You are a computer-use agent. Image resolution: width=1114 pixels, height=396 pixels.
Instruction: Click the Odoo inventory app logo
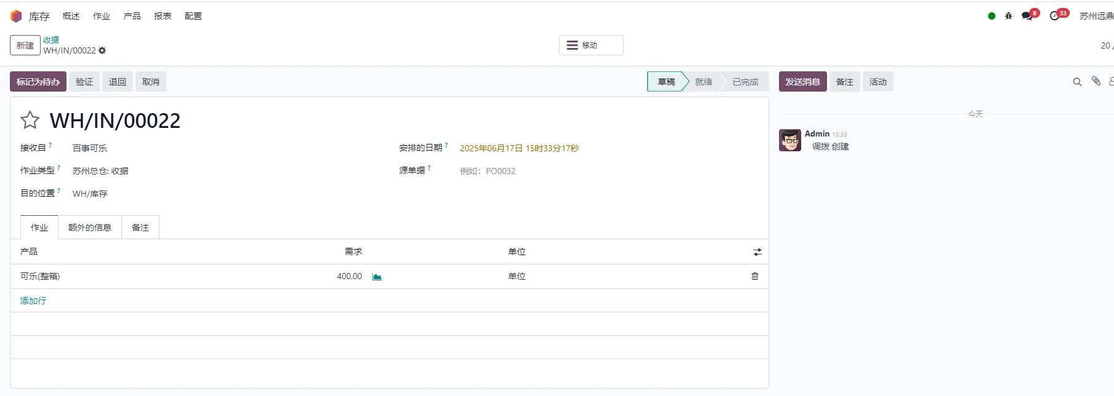pyautogui.click(x=16, y=16)
